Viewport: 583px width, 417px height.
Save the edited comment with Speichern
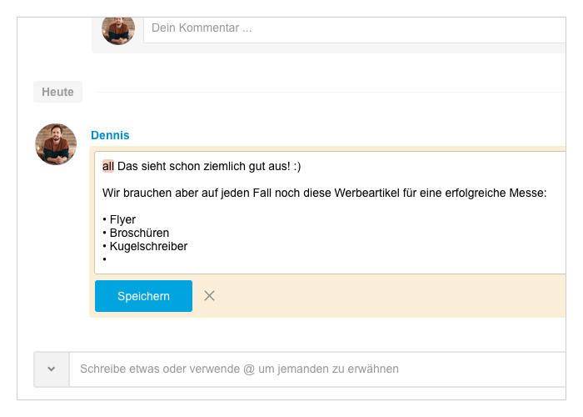(143, 296)
